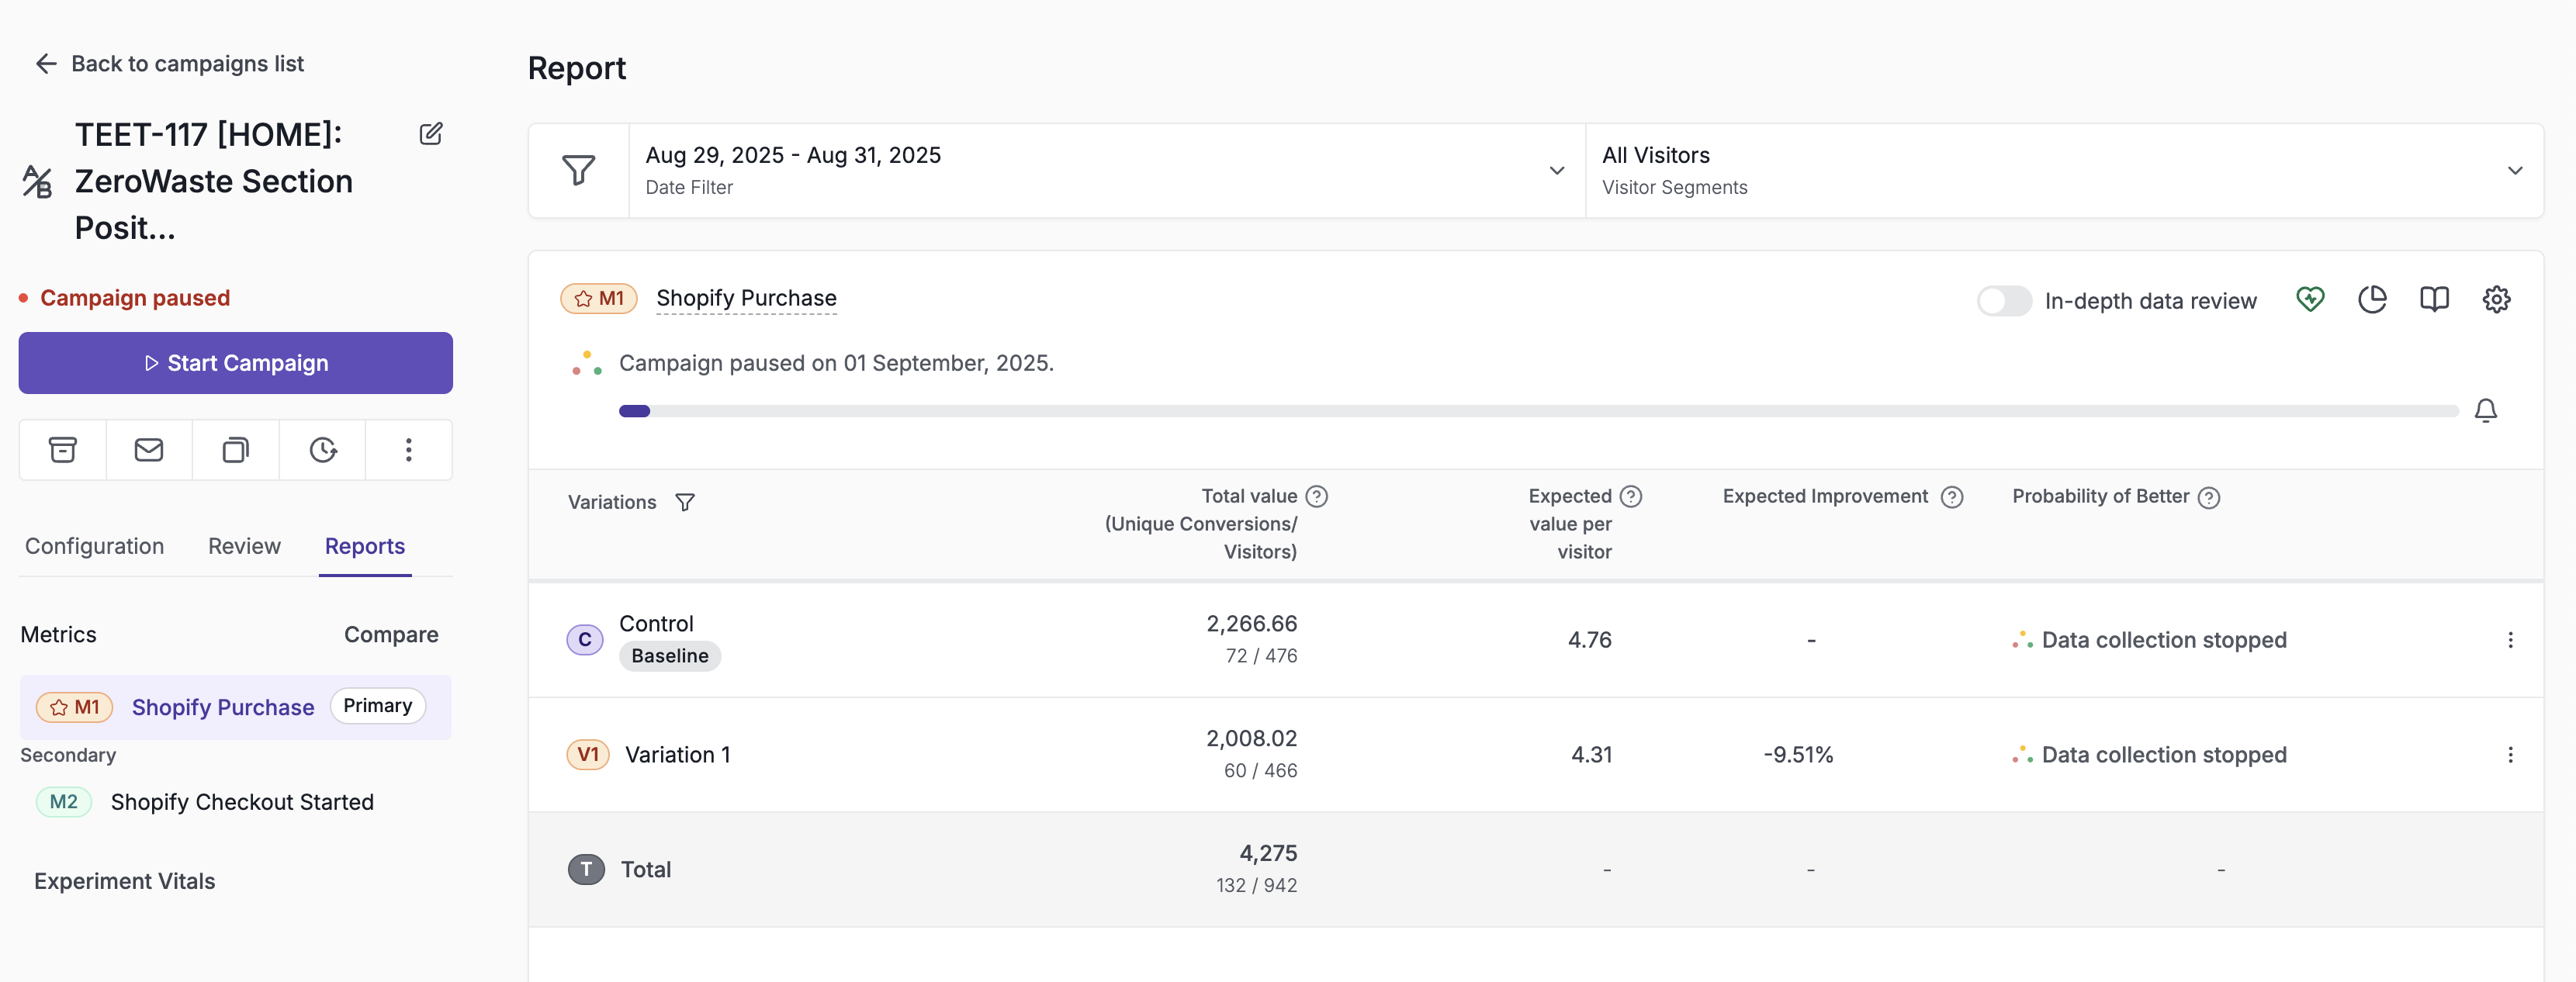Switch to the Configuration tab
This screenshot has width=2576, height=982.
[x=94, y=546]
